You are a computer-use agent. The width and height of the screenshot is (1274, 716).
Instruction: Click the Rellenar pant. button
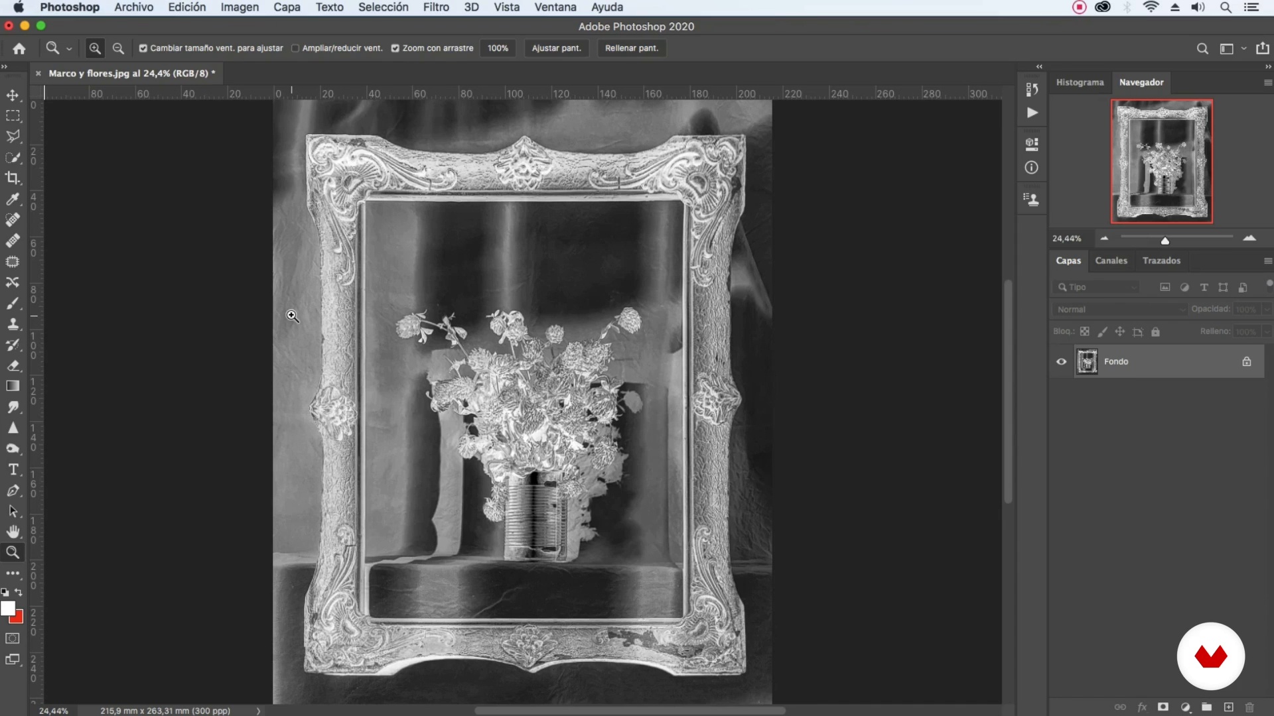(x=632, y=48)
